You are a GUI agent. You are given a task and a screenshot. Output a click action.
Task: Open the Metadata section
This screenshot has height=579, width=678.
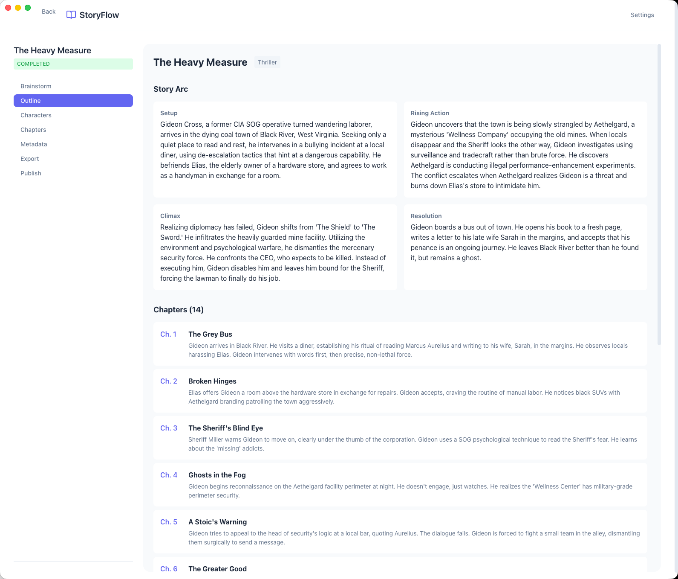click(34, 144)
